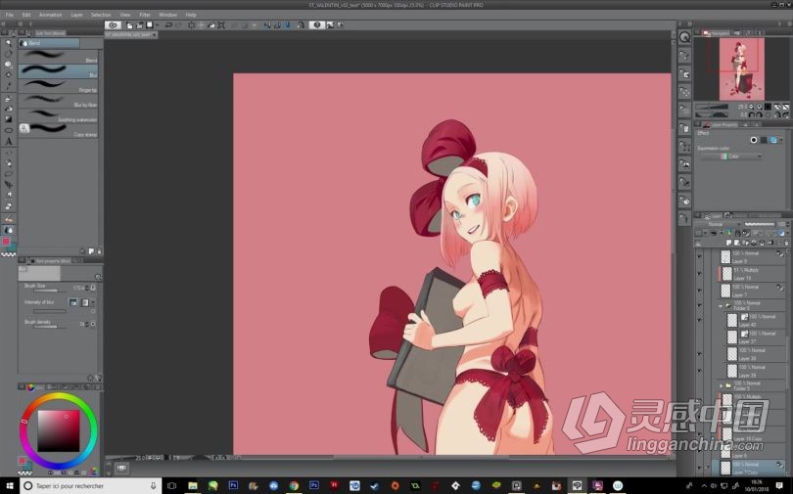The height and width of the screenshot is (494, 793).
Task: Open the Layer menu
Action: 76,15
